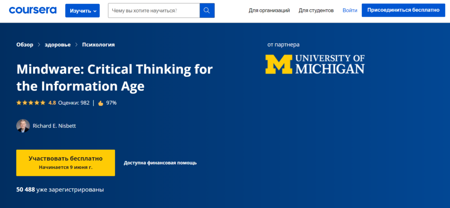The image size is (450, 208).
Task: Open the Для студентов menu item
Action: 316,10
